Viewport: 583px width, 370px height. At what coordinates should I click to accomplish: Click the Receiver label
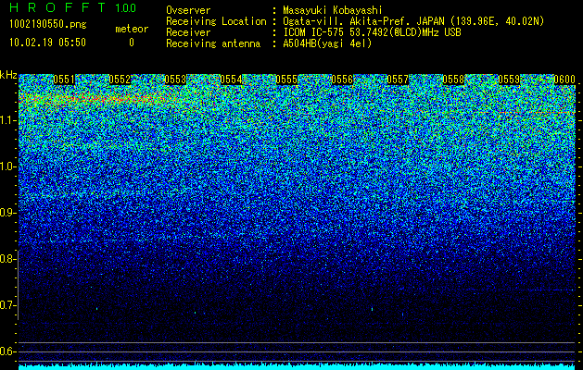pos(188,32)
